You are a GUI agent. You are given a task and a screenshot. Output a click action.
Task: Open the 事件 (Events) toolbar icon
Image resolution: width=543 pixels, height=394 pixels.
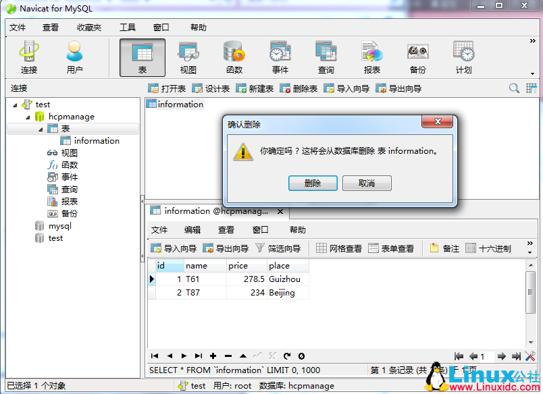tap(280, 57)
